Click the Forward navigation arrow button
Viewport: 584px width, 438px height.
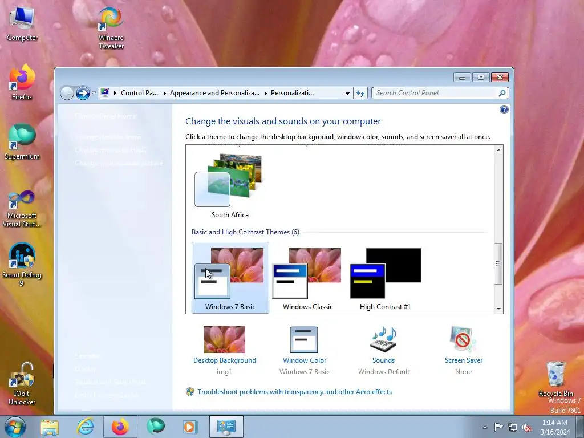pos(83,93)
